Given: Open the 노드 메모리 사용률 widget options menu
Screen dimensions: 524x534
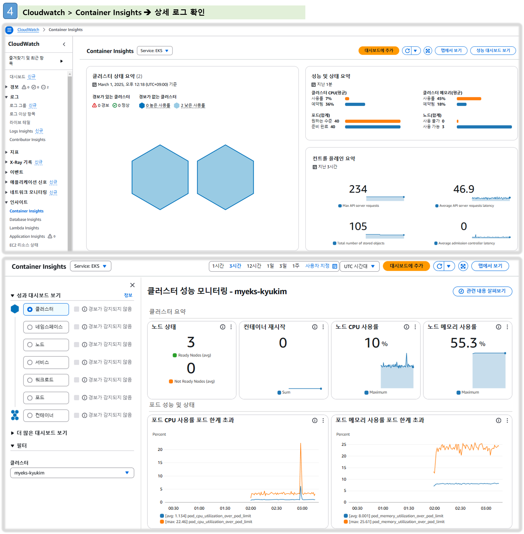Looking at the screenshot, I should pos(507,327).
